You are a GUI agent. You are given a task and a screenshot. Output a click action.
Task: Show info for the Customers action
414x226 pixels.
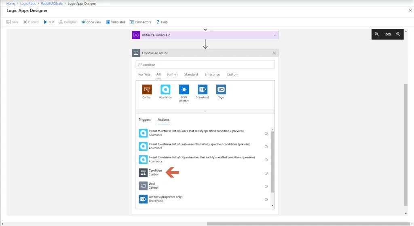(x=266, y=147)
